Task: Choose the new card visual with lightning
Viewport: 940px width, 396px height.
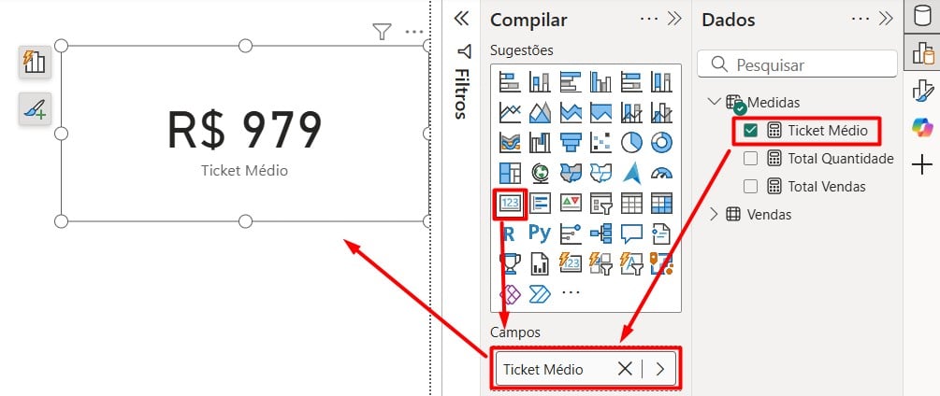Action: pos(571,263)
